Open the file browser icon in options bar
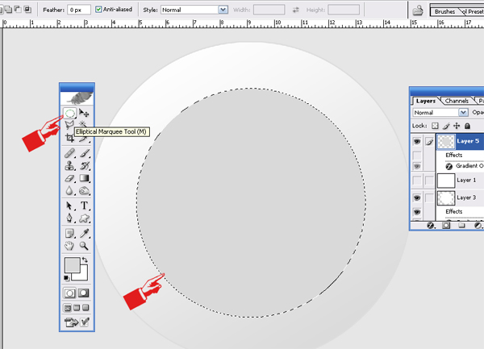The width and height of the screenshot is (484, 349). pyautogui.click(x=418, y=10)
